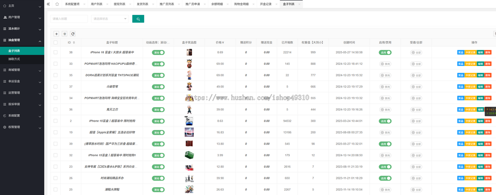Tick the checkbox for ID 19 row
Viewport: 496px width, 195px height.
click(55, 132)
